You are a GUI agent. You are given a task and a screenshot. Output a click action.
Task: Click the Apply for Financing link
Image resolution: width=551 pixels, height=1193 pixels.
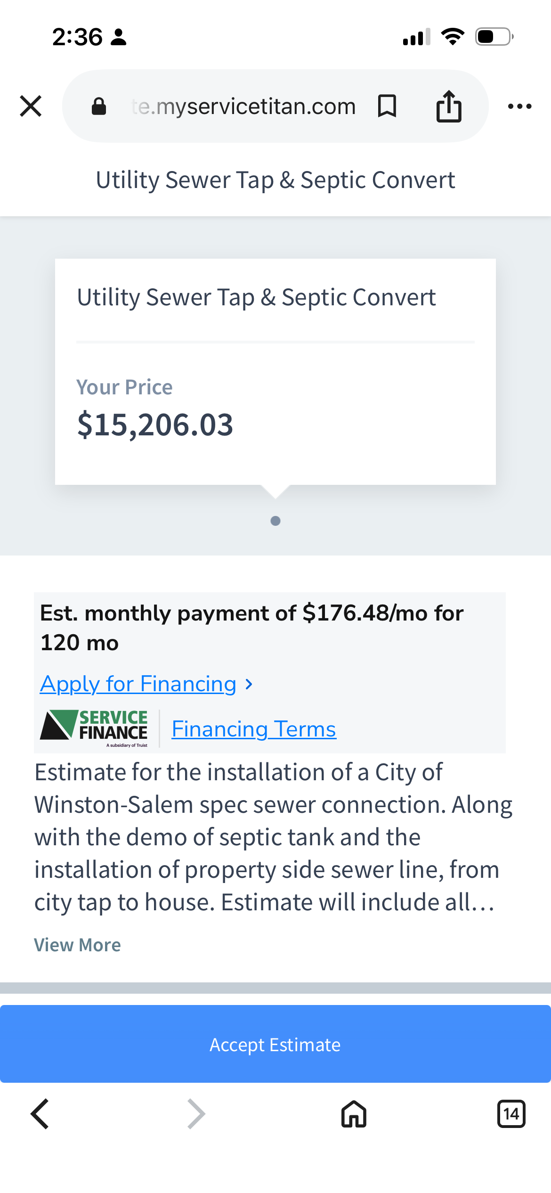pyautogui.click(x=138, y=684)
